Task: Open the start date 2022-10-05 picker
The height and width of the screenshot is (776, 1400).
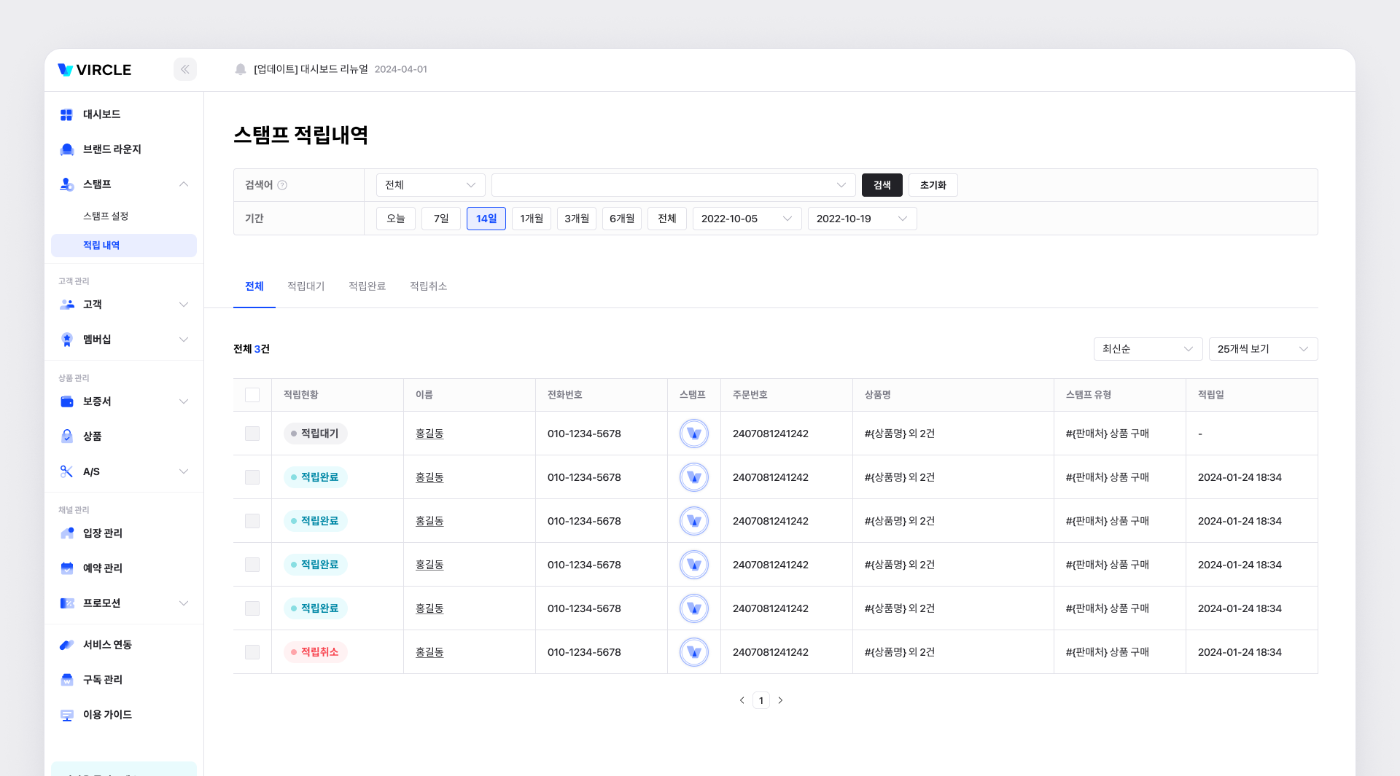Action: pyautogui.click(x=747, y=219)
